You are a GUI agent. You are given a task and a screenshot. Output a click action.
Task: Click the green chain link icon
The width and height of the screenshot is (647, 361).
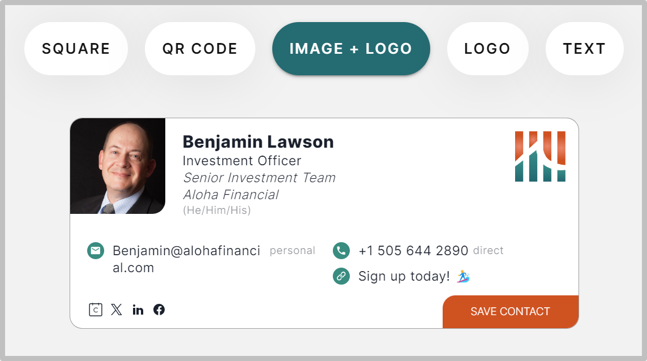341,276
